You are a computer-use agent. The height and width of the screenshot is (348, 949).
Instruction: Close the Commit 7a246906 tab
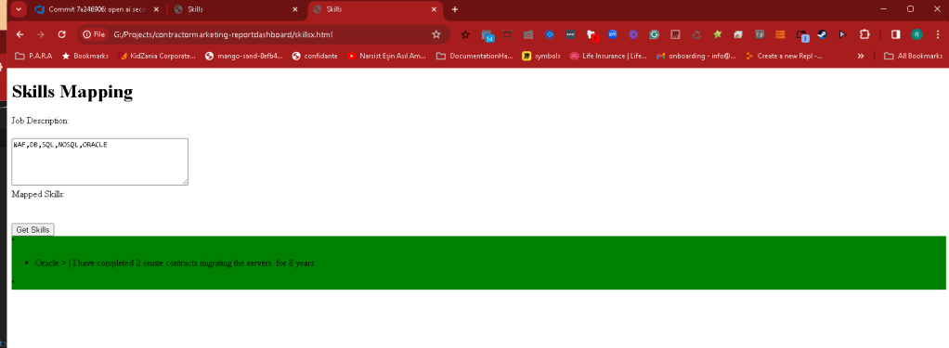coord(156,9)
